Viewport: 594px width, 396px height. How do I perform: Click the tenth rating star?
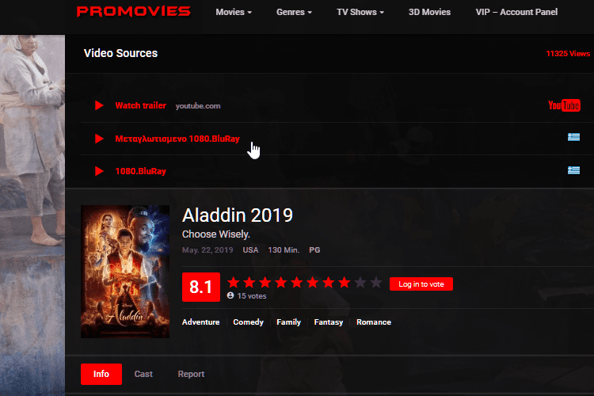click(376, 282)
